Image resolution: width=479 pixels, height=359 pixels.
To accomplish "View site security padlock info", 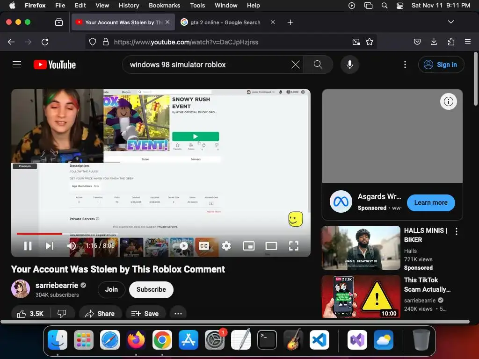I will click(106, 42).
